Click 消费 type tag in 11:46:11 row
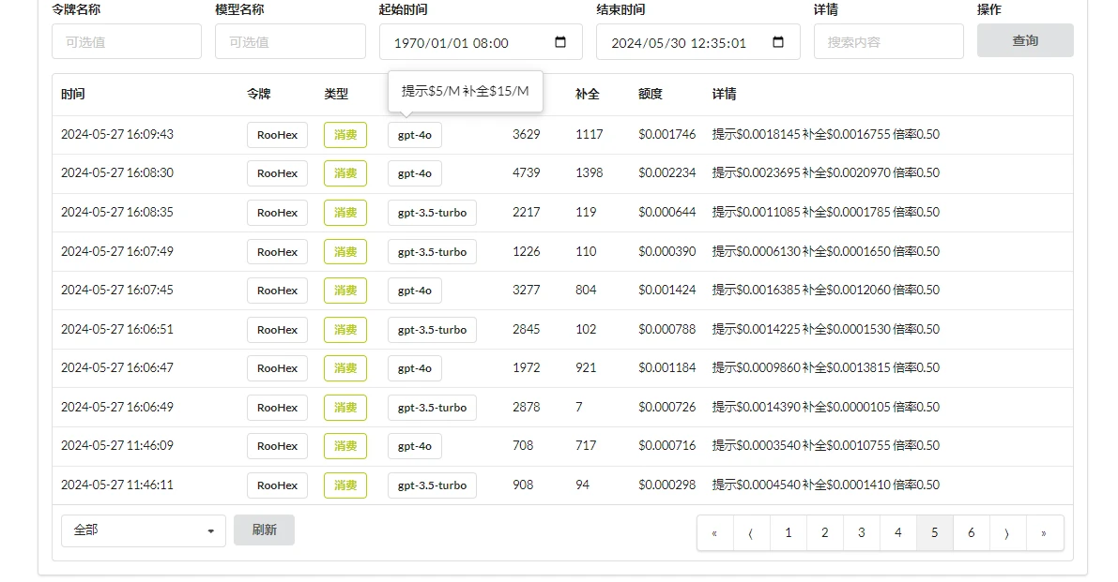This screenshot has width=1118, height=582. 345,485
